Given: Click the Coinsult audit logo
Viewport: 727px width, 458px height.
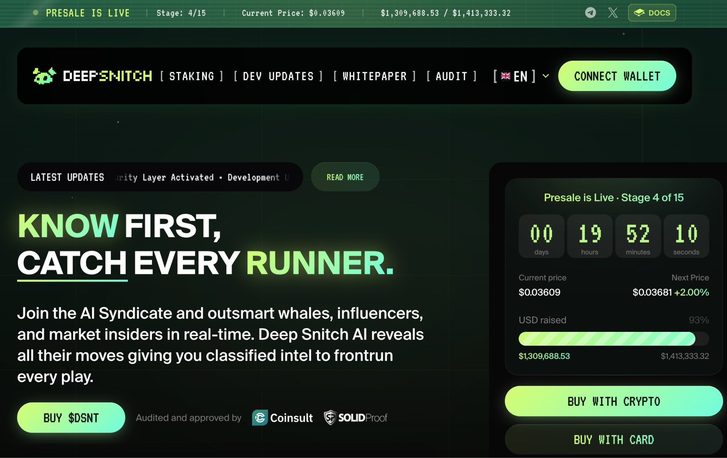Looking at the screenshot, I should [283, 417].
